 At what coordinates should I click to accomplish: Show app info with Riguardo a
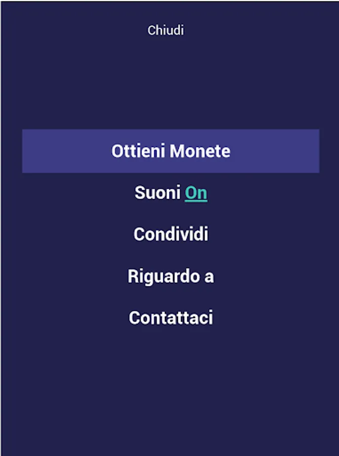click(x=171, y=277)
